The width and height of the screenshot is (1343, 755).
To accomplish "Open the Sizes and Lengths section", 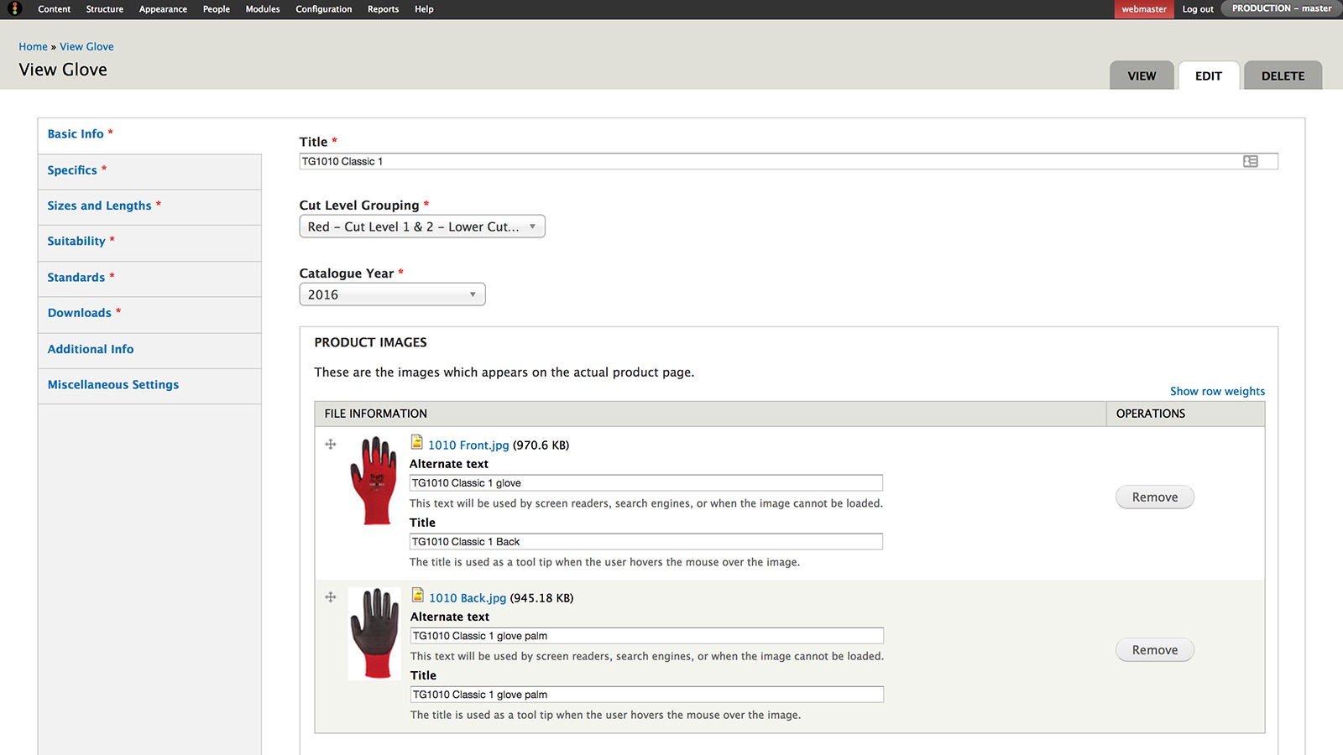I will tap(149, 206).
